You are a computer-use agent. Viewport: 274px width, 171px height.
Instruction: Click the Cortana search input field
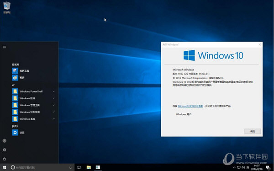(42, 167)
